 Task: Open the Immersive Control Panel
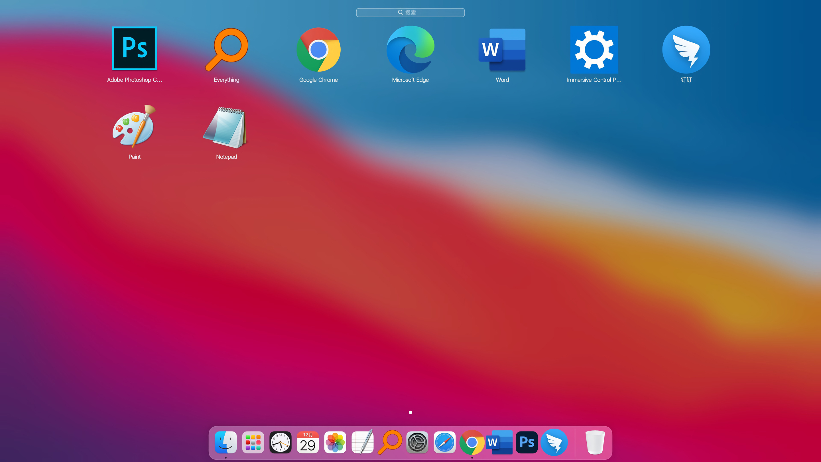click(594, 49)
